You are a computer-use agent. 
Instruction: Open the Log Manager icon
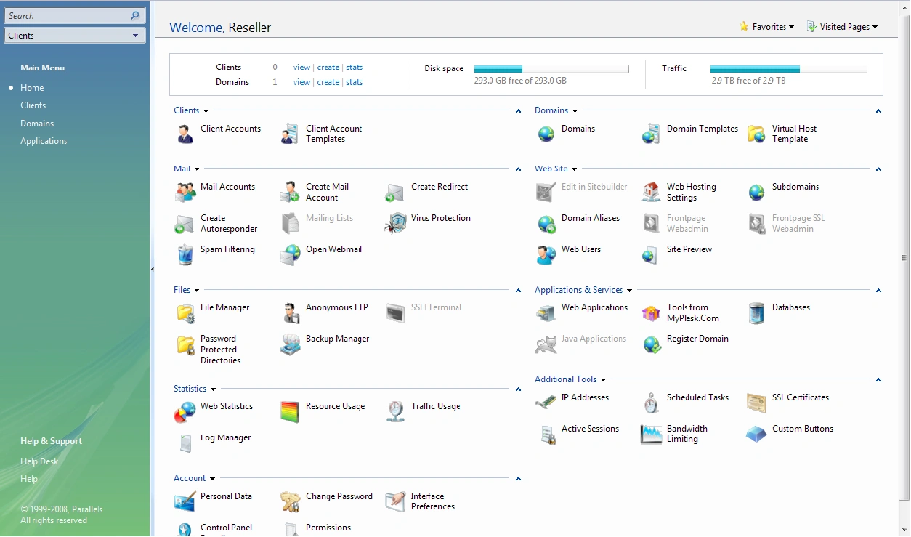[185, 443]
